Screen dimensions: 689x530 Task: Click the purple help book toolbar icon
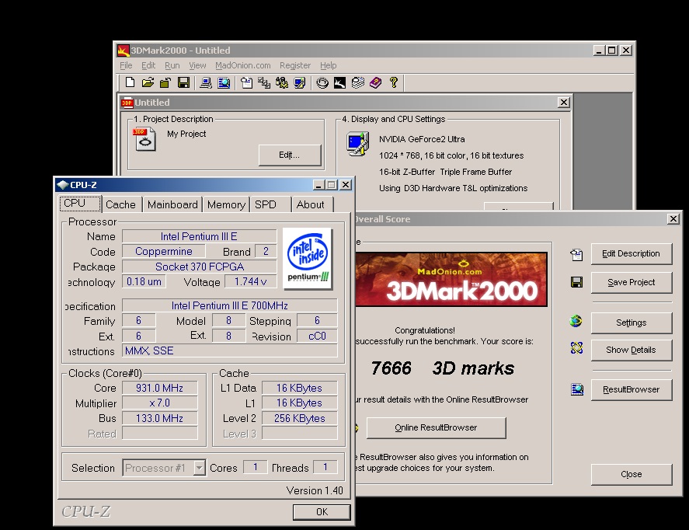coord(376,82)
